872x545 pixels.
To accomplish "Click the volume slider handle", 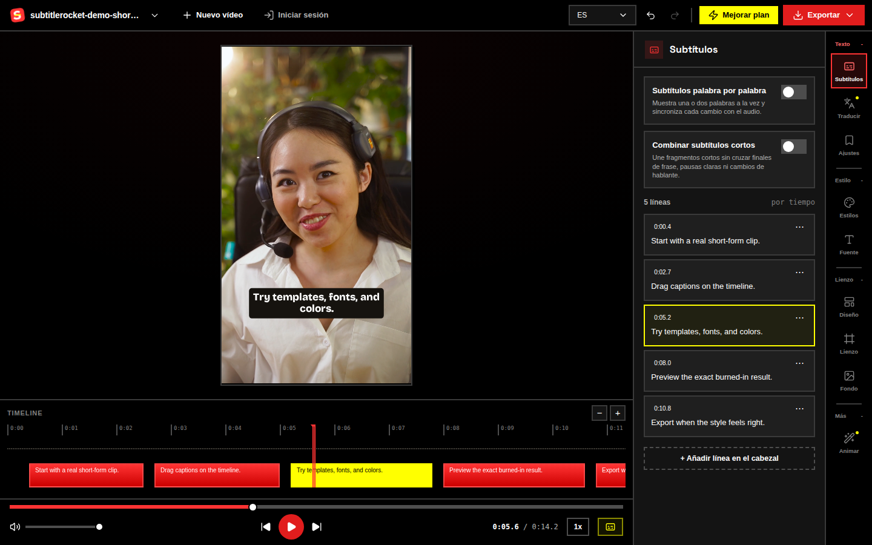I will (x=99, y=527).
